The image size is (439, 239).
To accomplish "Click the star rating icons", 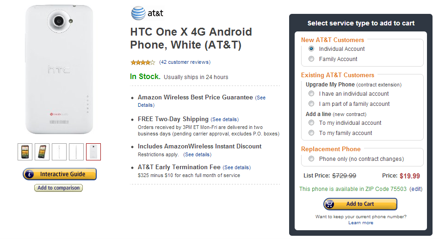I will (x=142, y=62).
